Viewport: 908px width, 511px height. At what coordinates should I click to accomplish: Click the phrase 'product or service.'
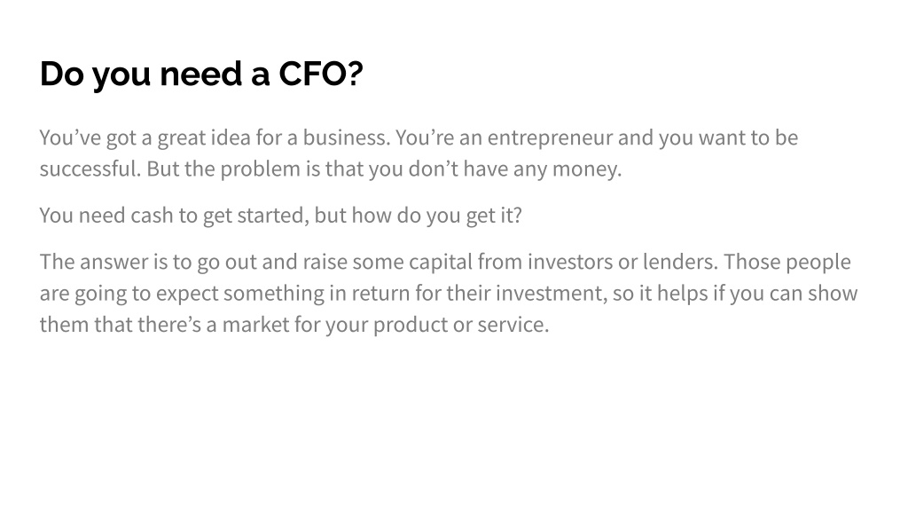(x=461, y=325)
